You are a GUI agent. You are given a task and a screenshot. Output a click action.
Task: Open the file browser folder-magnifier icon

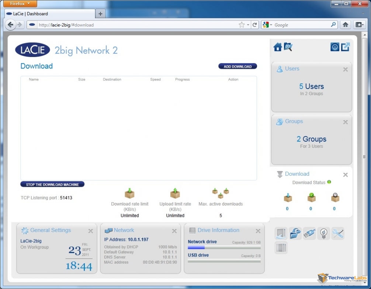[x=288, y=47]
